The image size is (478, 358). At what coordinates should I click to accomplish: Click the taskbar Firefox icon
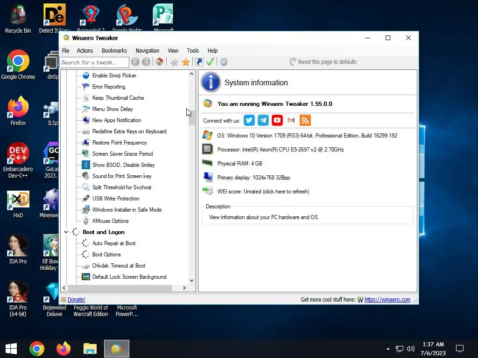63,349
